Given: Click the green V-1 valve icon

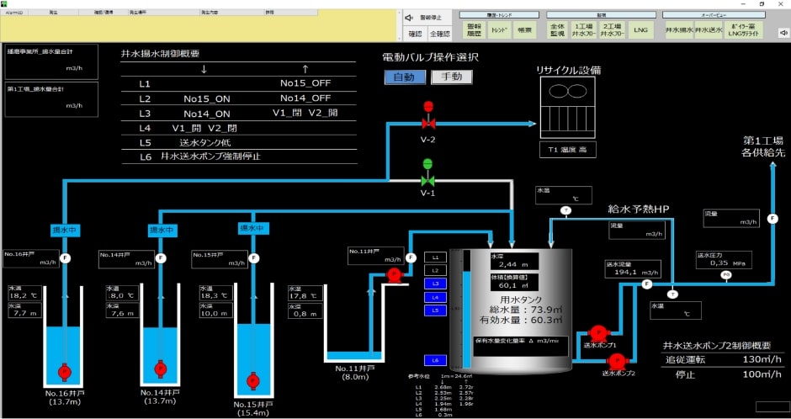Looking at the screenshot, I should [427, 180].
